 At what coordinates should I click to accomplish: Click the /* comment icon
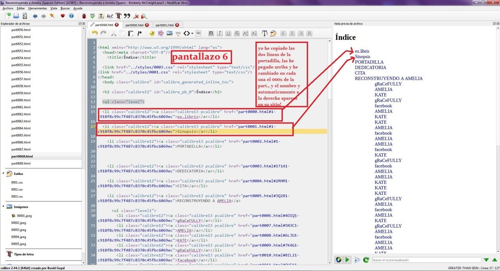click(x=139, y=33)
